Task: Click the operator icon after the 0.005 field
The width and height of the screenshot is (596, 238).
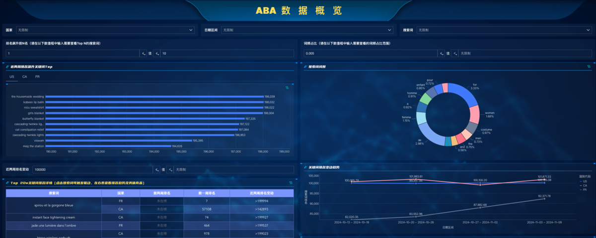Action: tap(442, 53)
